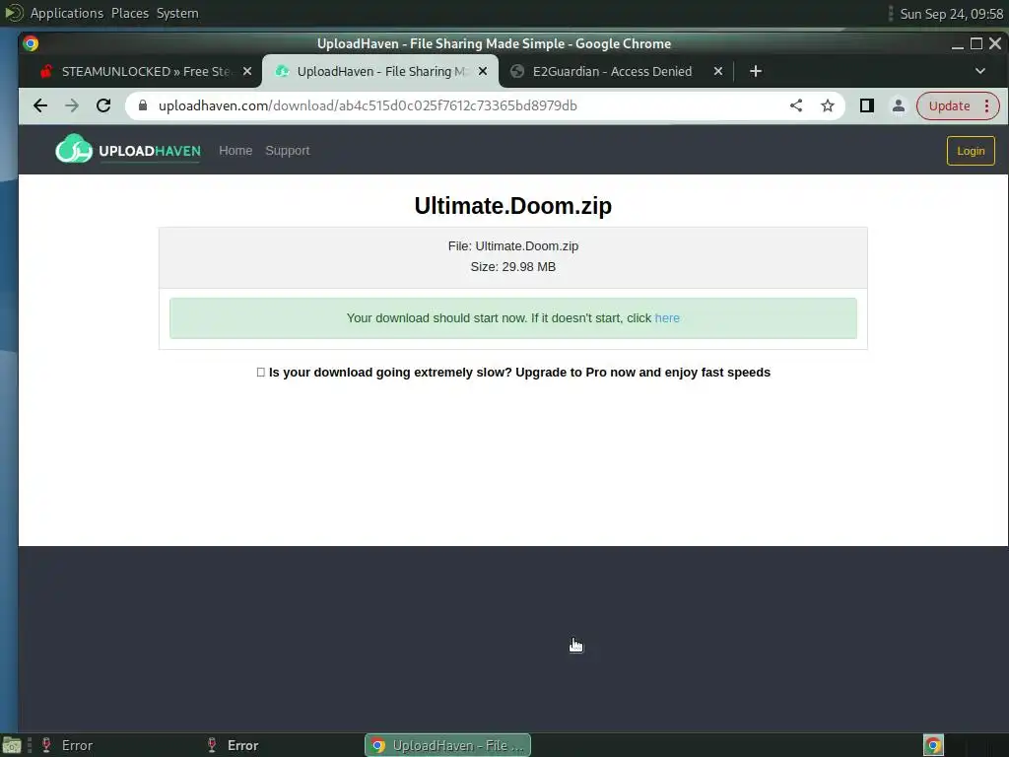Screen dimensions: 1009x757
Task: Close the UploadHaven tab
Action: click(483, 71)
